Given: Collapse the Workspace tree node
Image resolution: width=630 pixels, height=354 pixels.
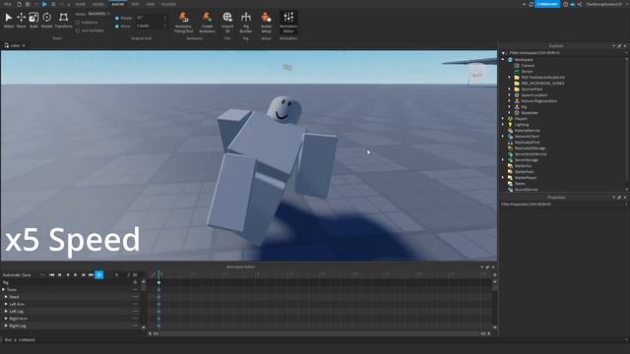Looking at the screenshot, I should click(x=503, y=59).
